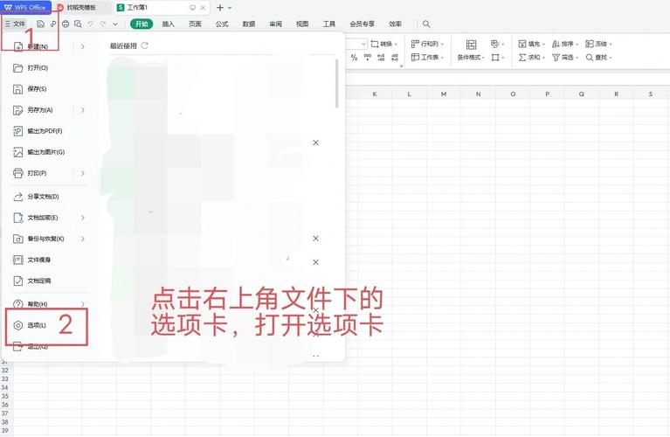
Task: Open the 冻结 dropdown
Action: 598,44
